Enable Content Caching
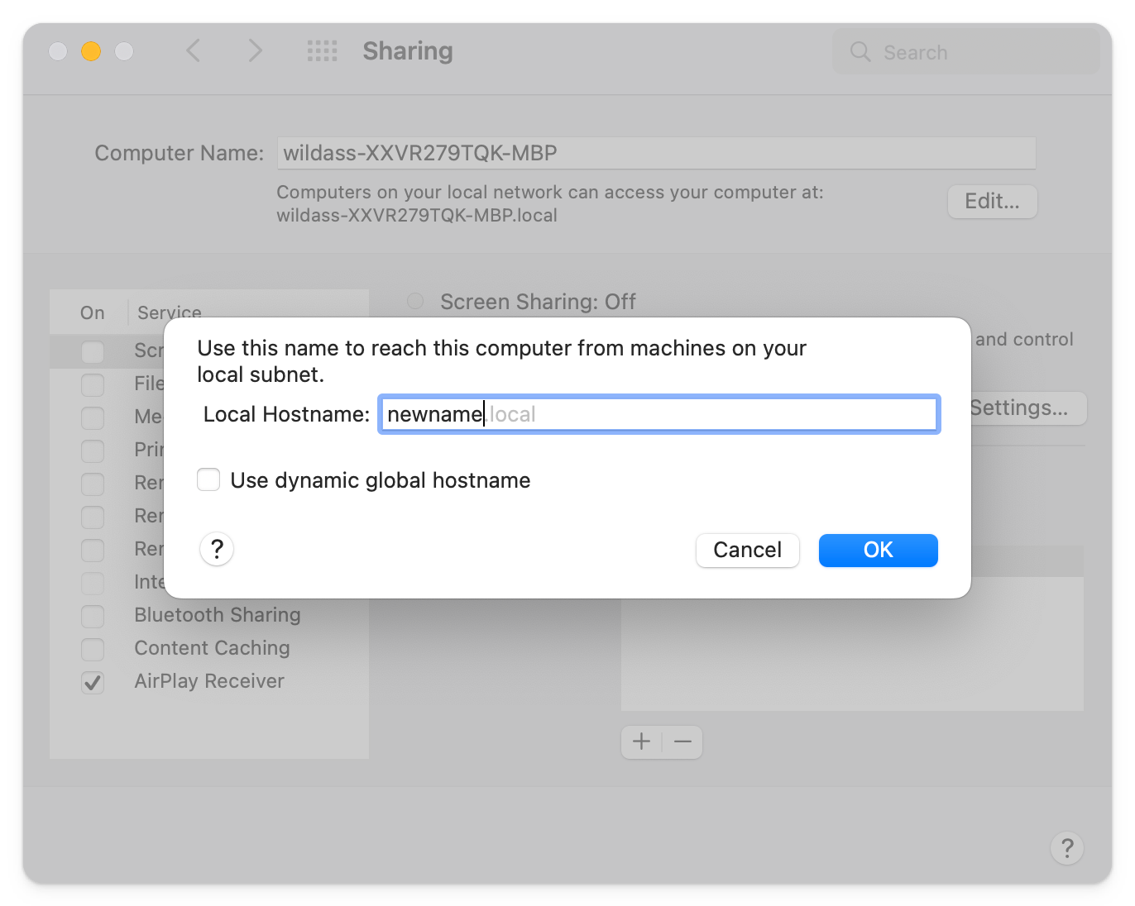Viewport: 1135px width, 906px height. tap(93, 649)
